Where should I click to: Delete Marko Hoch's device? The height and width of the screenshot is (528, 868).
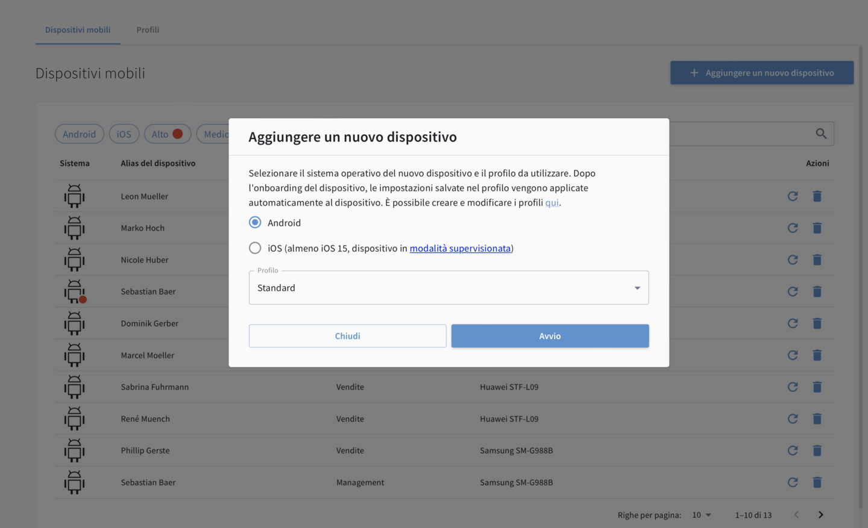(x=817, y=228)
